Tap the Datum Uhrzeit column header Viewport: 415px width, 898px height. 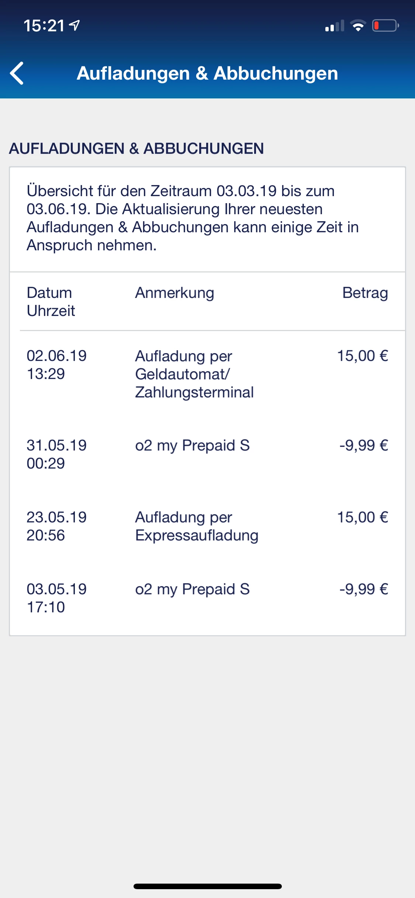(51, 302)
